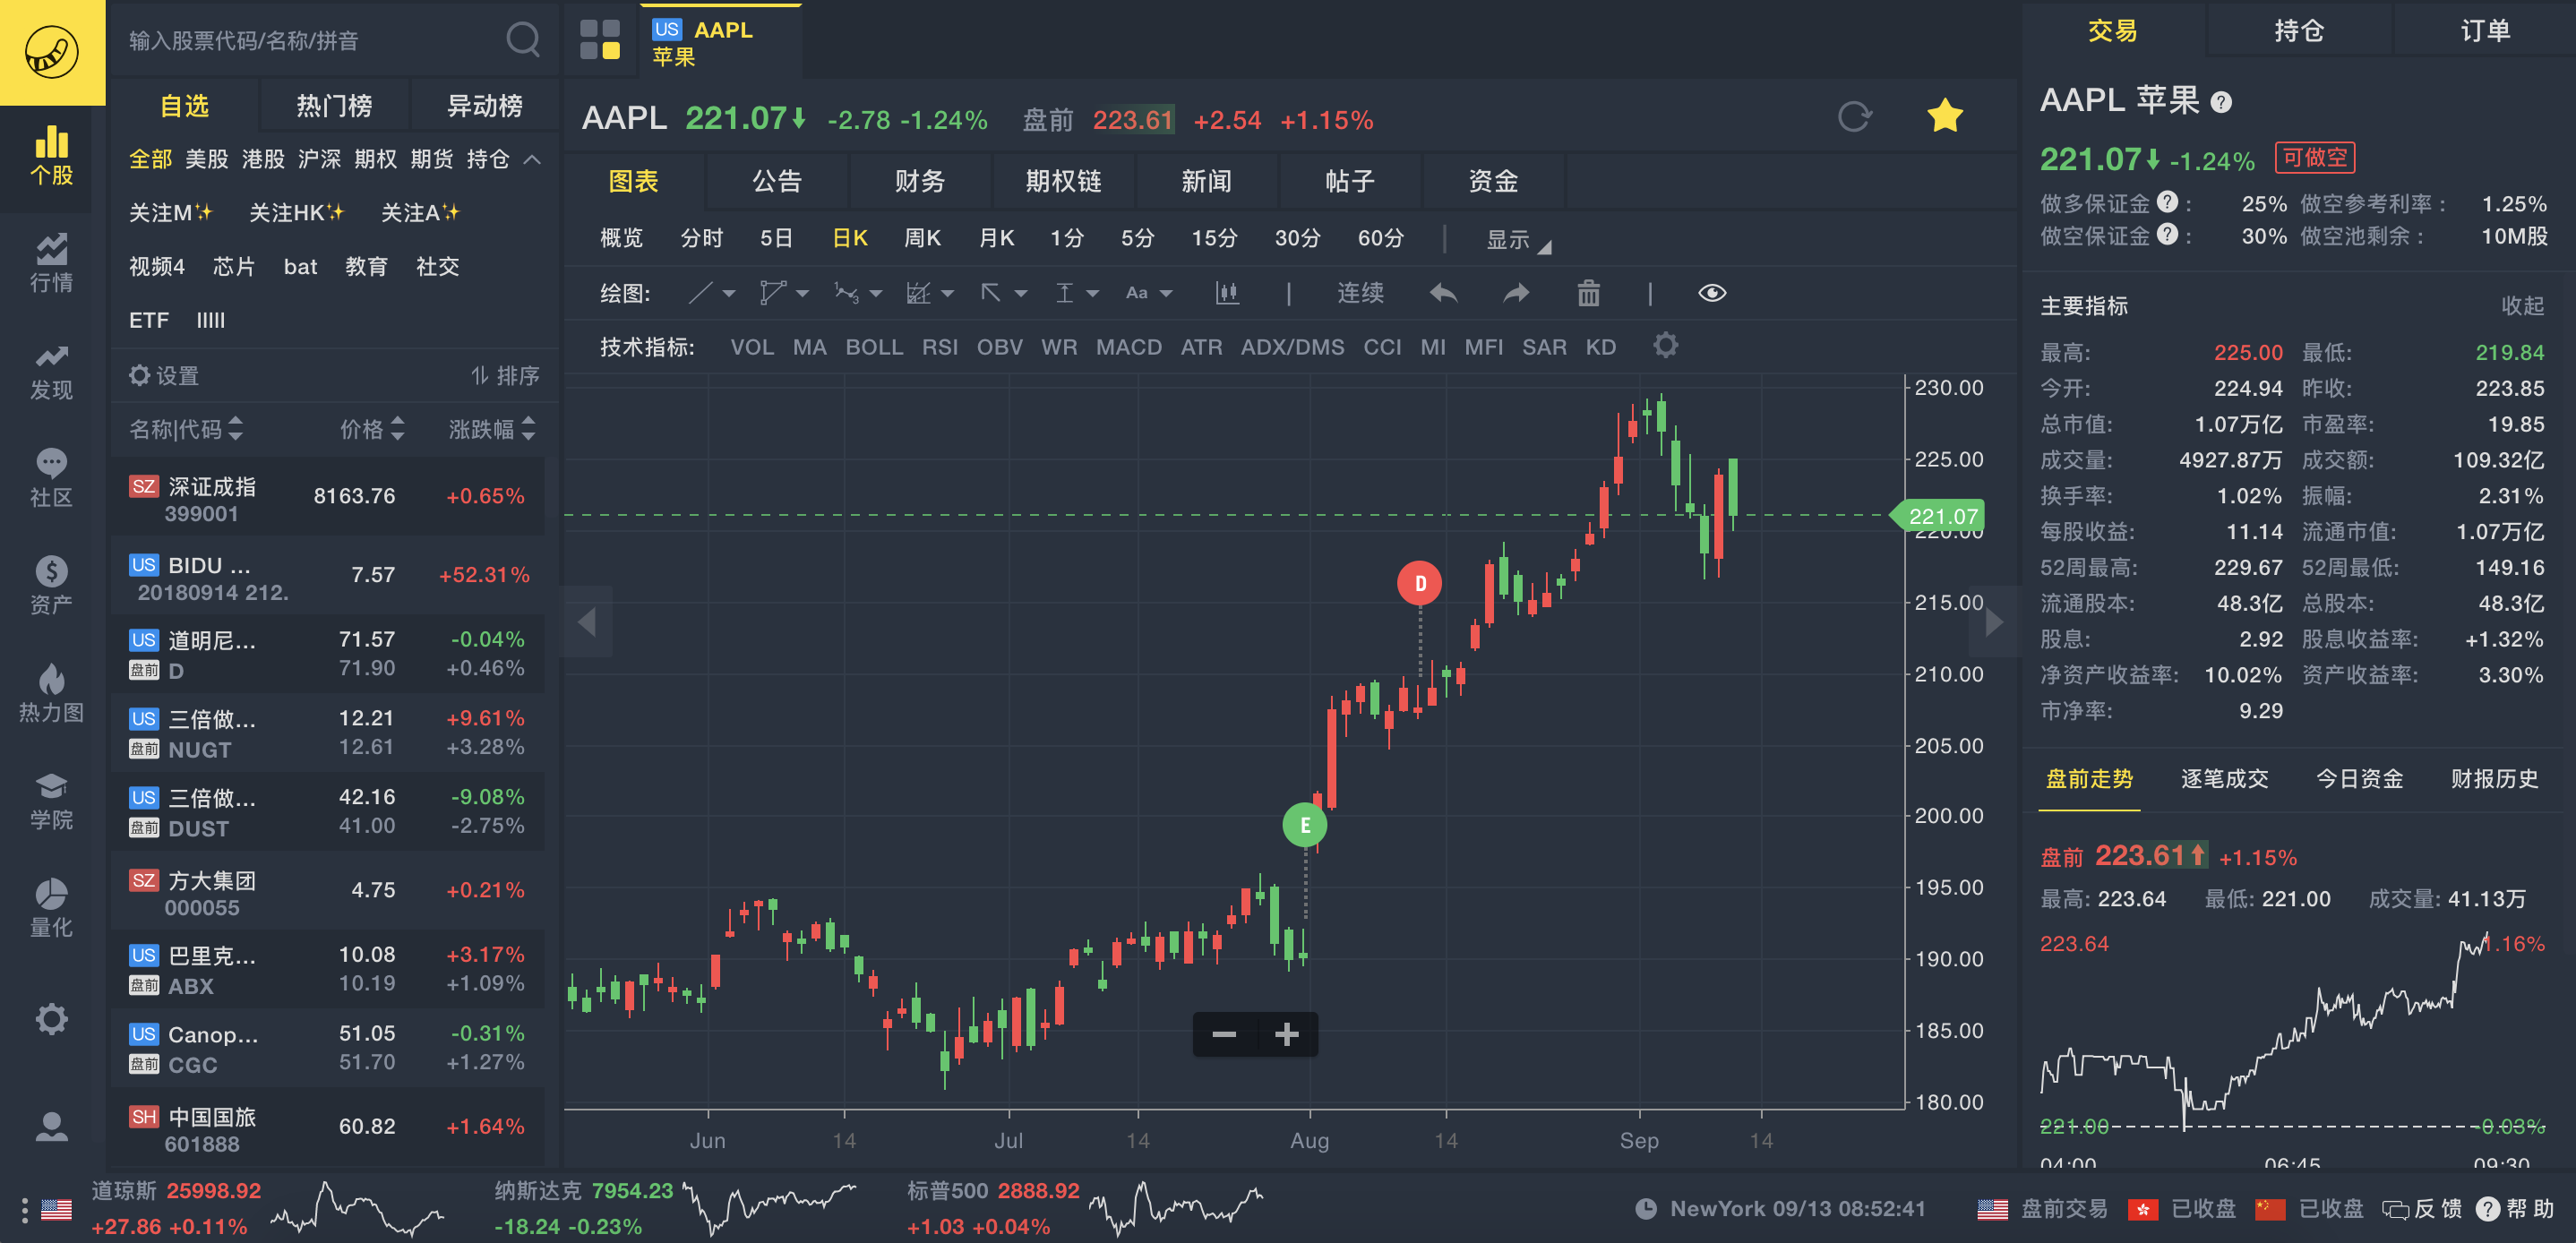Switch to the 异动榜 tab
Screen dimensions: 2576x1243
485,106
